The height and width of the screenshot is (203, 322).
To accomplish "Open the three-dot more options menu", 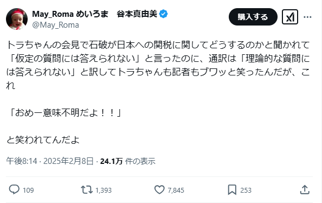I will (307, 17).
